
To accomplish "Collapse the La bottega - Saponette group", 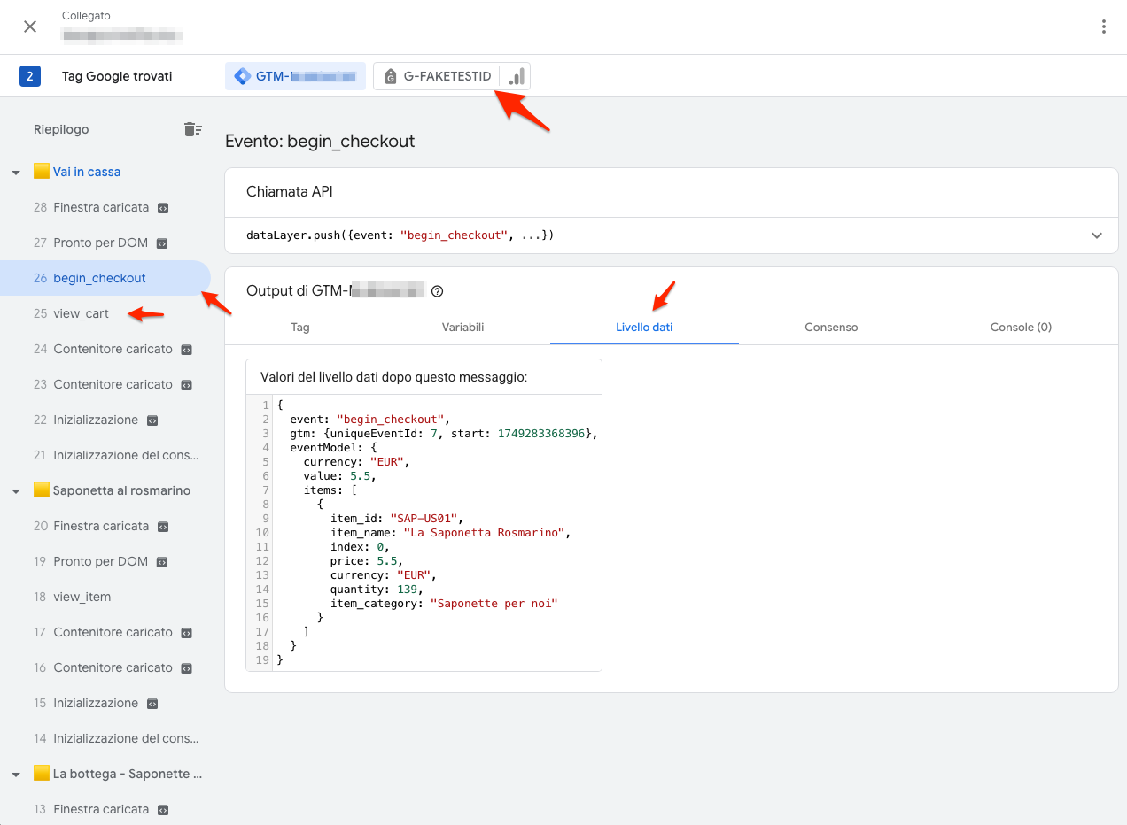I will 16,774.
